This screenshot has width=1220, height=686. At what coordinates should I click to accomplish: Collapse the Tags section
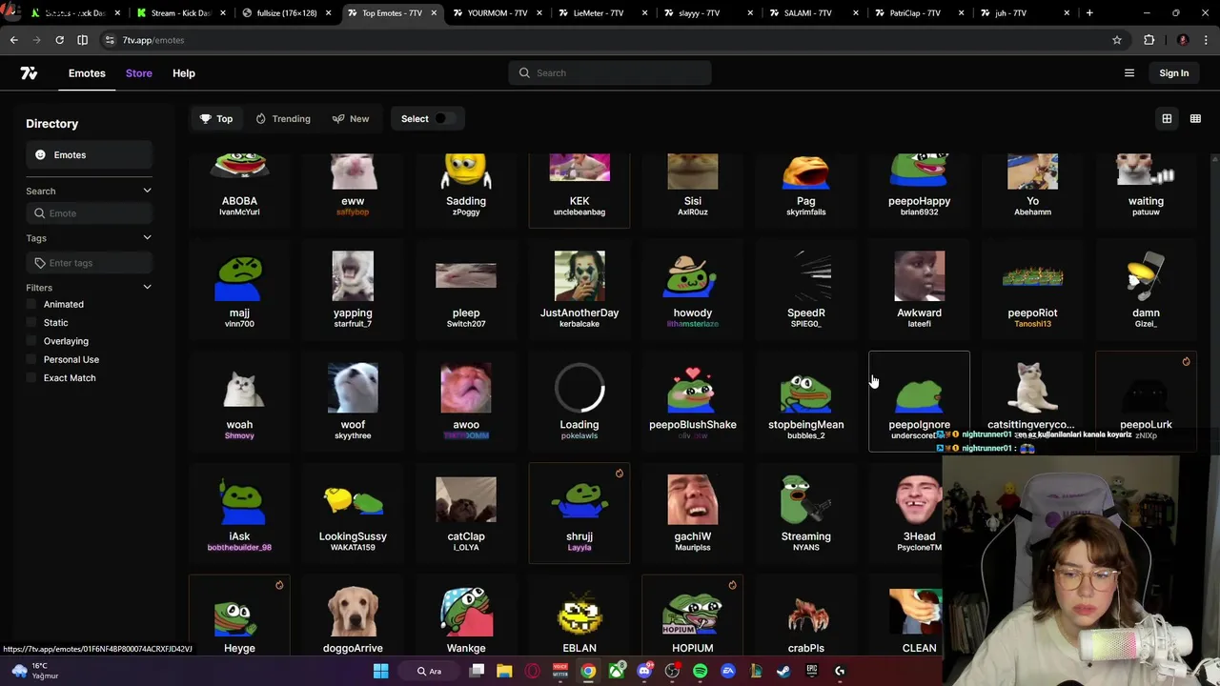click(147, 237)
